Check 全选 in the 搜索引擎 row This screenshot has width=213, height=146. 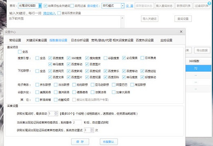(x=37, y=58)
